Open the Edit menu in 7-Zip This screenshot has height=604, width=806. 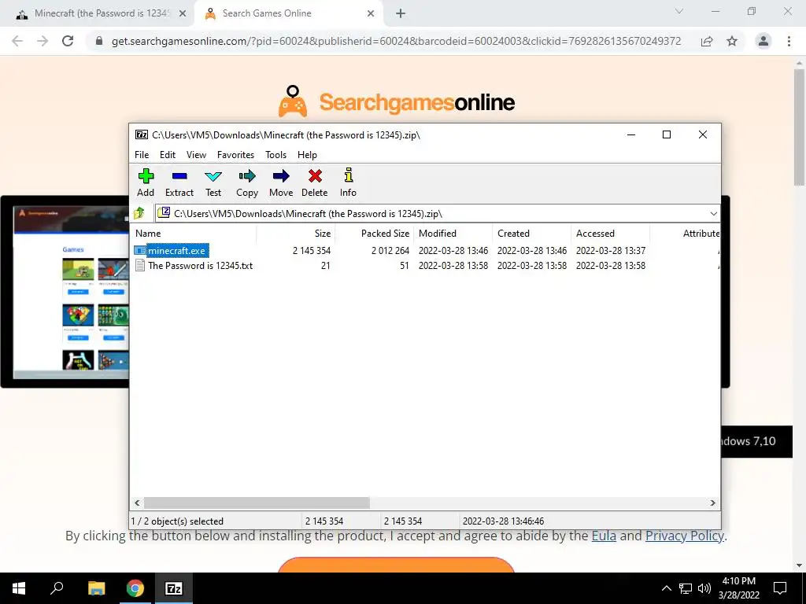[x=168, y=155]
